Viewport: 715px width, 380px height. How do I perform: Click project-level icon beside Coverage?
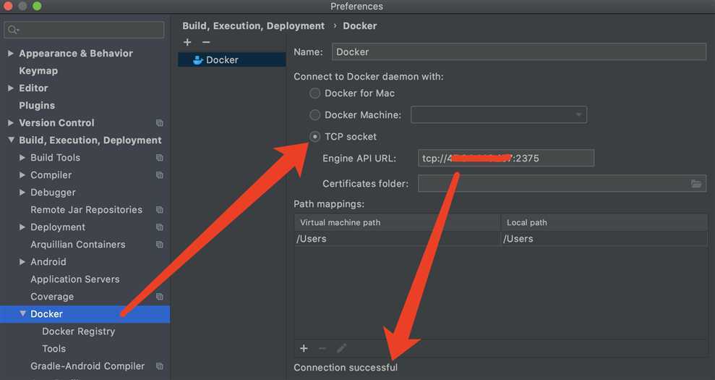pyautogui.click(x=160, y=297)
